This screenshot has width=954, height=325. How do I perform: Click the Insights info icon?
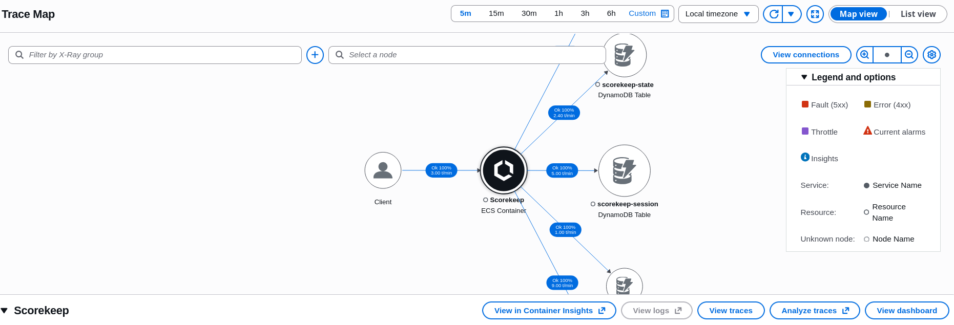805,157
